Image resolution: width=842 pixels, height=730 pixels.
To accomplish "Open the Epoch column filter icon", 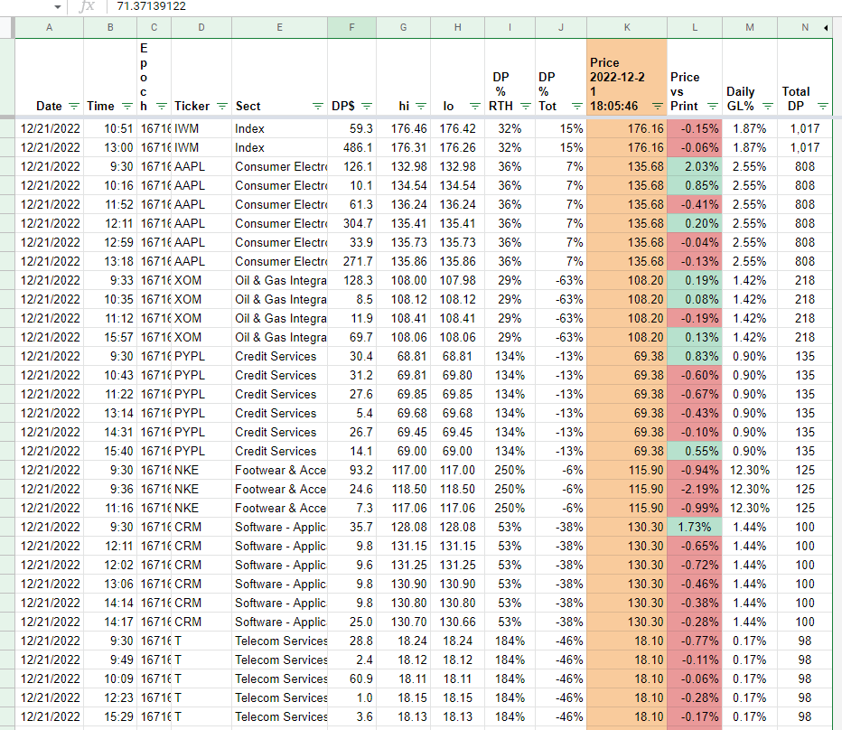I will coord(162,107).
